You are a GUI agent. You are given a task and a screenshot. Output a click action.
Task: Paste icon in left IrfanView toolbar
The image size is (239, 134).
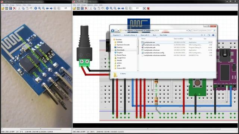click(x=27, y=8)
